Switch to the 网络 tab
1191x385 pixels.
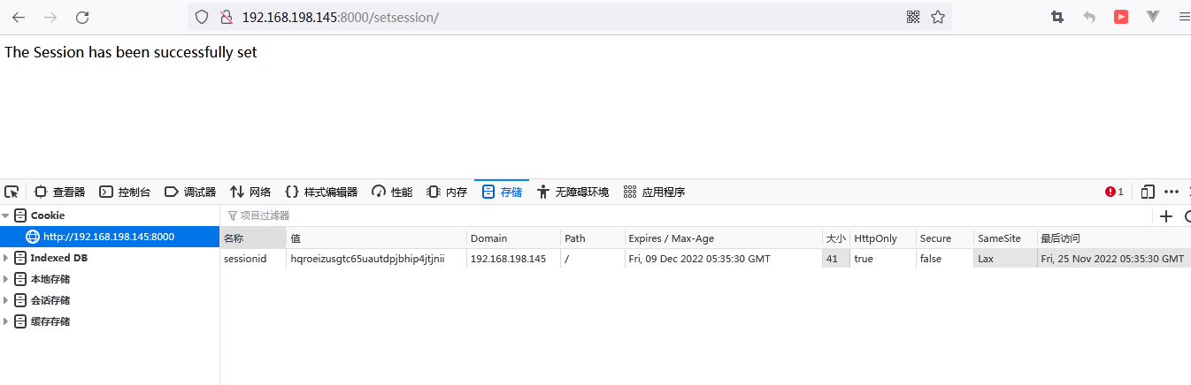pos(250,192)
